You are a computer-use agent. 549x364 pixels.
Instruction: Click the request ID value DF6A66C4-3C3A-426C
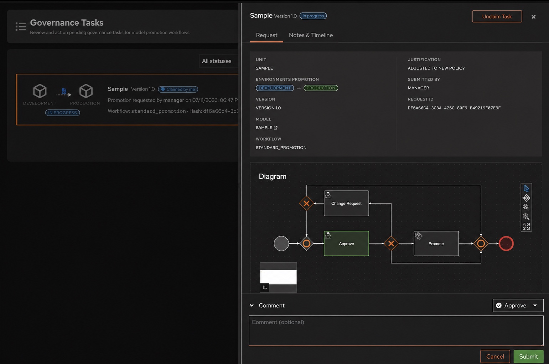pyautogui.click(x=454, y=108)
